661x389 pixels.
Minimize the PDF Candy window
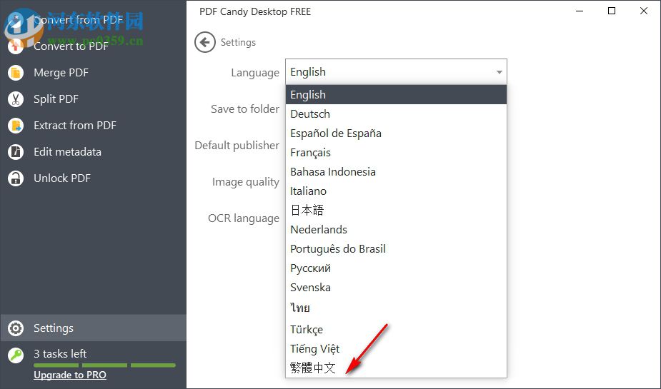tap(580, 11)
